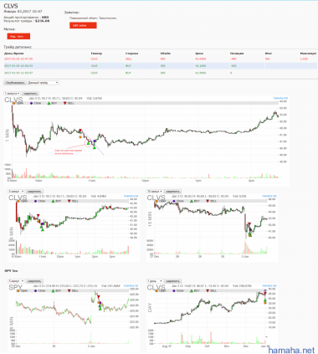Click the BUY legend triangle in the 15-minute CLVS chart

pos(192,201)
